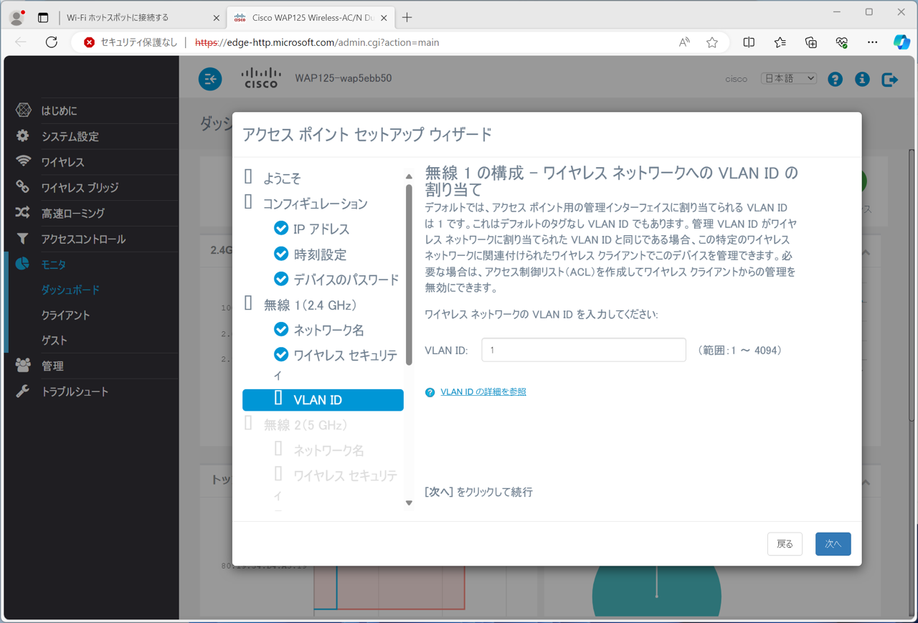Select ワイヤレス セキュリティ step under 無線 1
This screenshot has height=623, width=918.
point(336,365)
